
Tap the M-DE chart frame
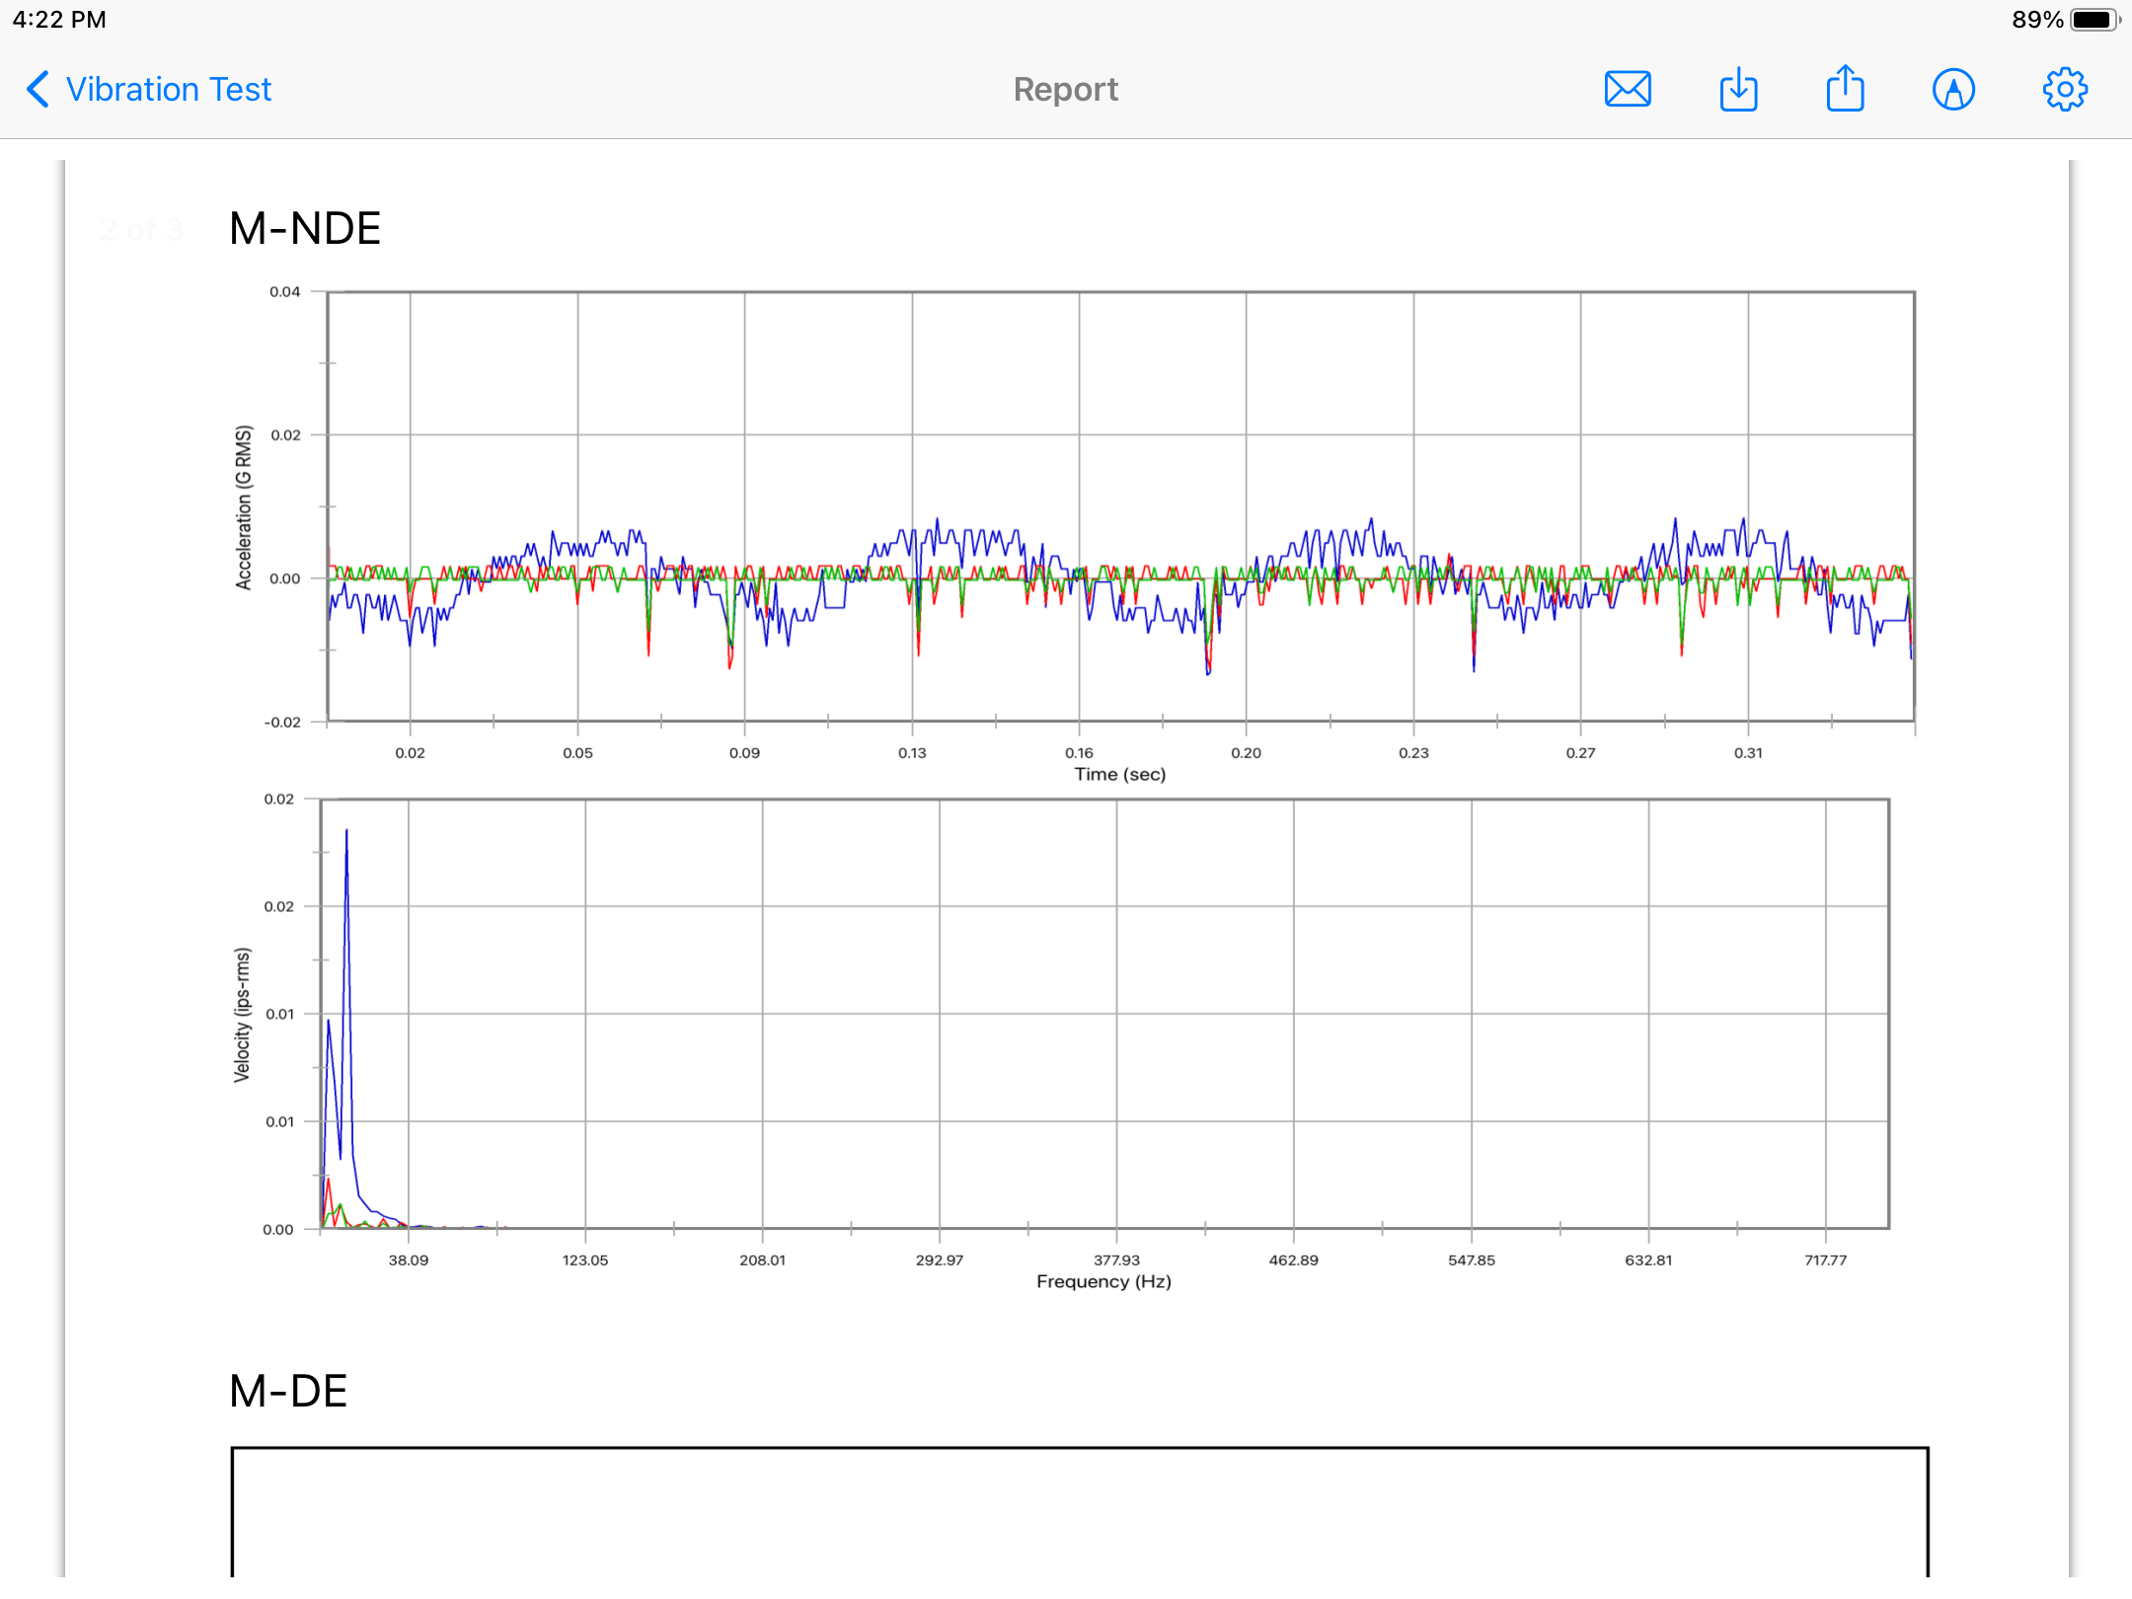tap(1080, 1512)
